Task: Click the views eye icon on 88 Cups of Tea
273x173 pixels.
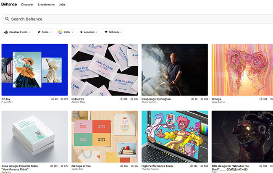Action: tap(132, 166)
